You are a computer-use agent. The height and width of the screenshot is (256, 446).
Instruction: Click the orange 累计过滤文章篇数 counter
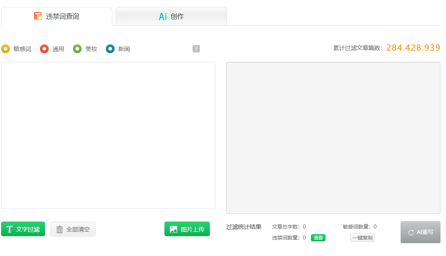(x=413, y=47)
